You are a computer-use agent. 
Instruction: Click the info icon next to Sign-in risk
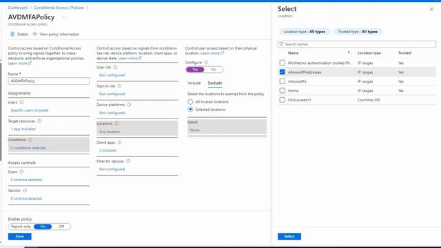point(119,85)
